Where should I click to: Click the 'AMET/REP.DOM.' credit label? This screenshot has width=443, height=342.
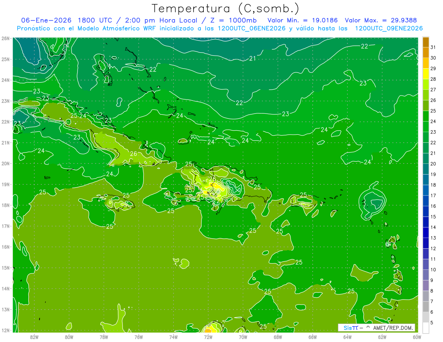tap(393, 328)
